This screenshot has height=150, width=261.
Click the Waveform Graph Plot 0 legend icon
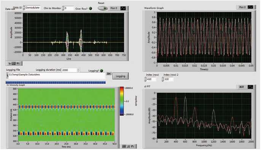click(x=250, y=7)
